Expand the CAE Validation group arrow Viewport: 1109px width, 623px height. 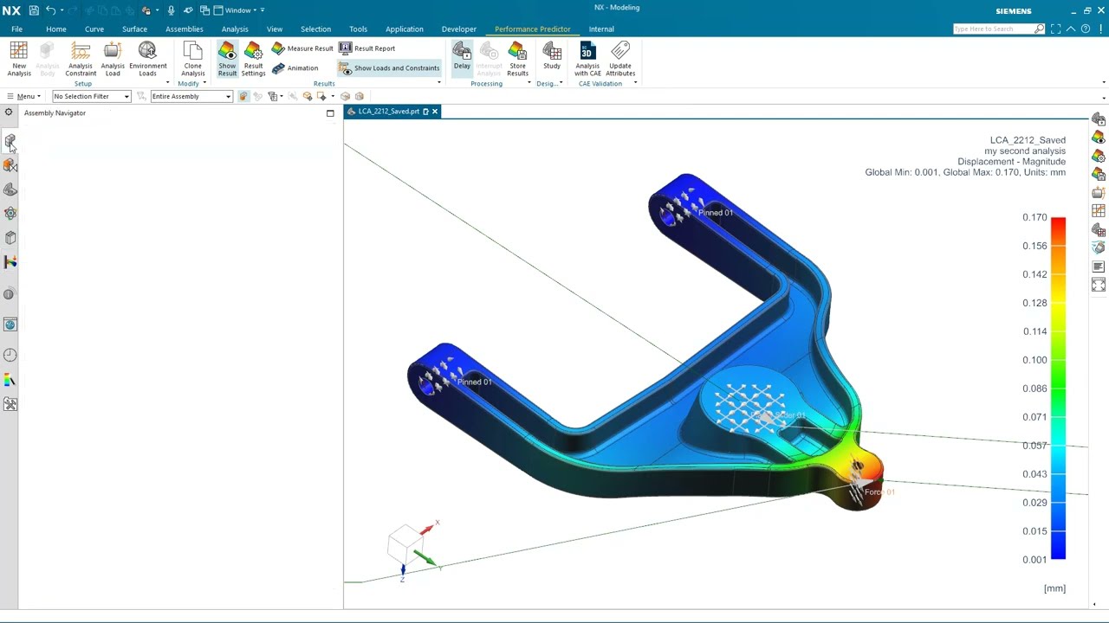tap(635, 83)
